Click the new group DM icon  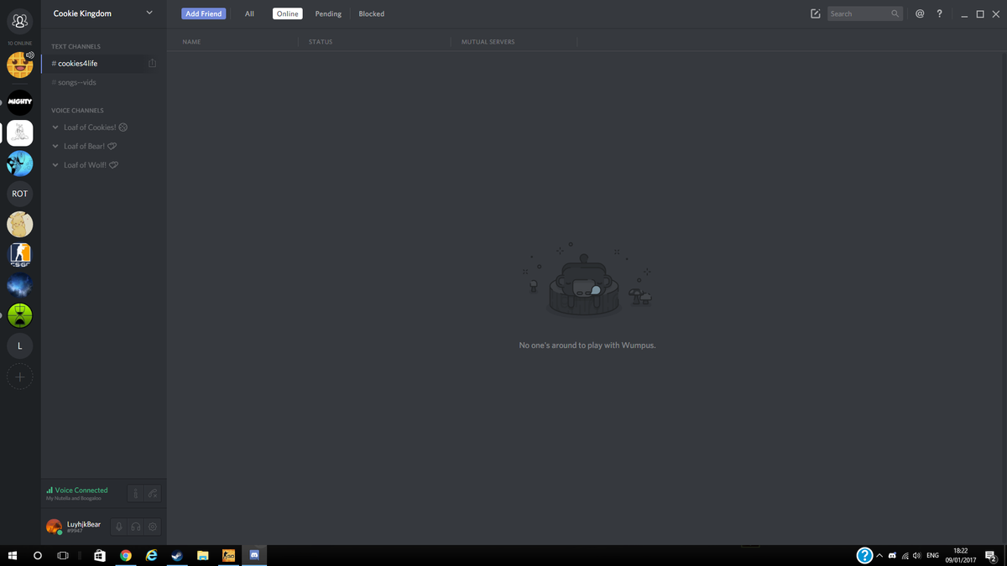pos(815,14)
